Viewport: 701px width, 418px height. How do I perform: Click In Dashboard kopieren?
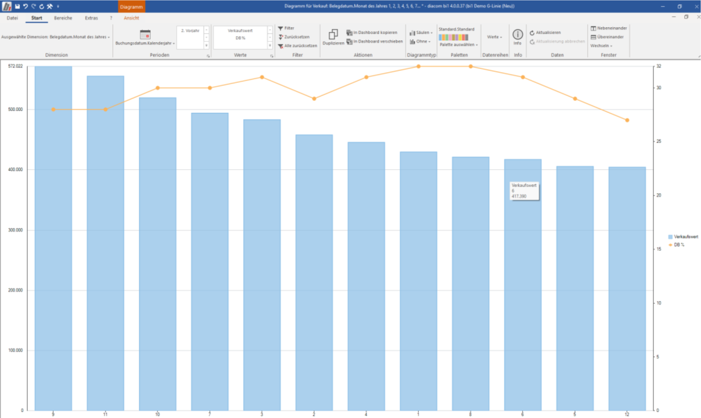pos(371,33)
